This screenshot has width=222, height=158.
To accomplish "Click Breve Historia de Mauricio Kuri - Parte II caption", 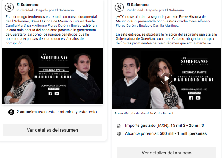I will click(x=144, y=113).
